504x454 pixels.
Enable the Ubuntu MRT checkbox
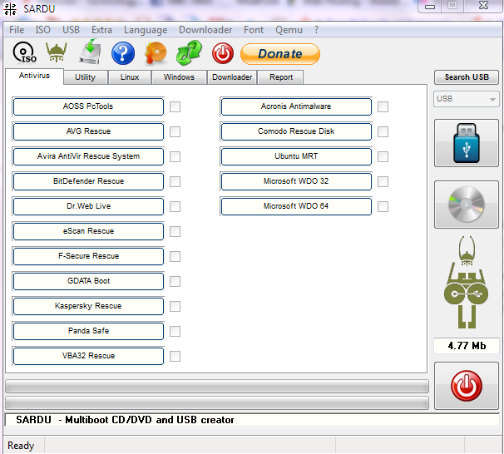click(383, 157)
